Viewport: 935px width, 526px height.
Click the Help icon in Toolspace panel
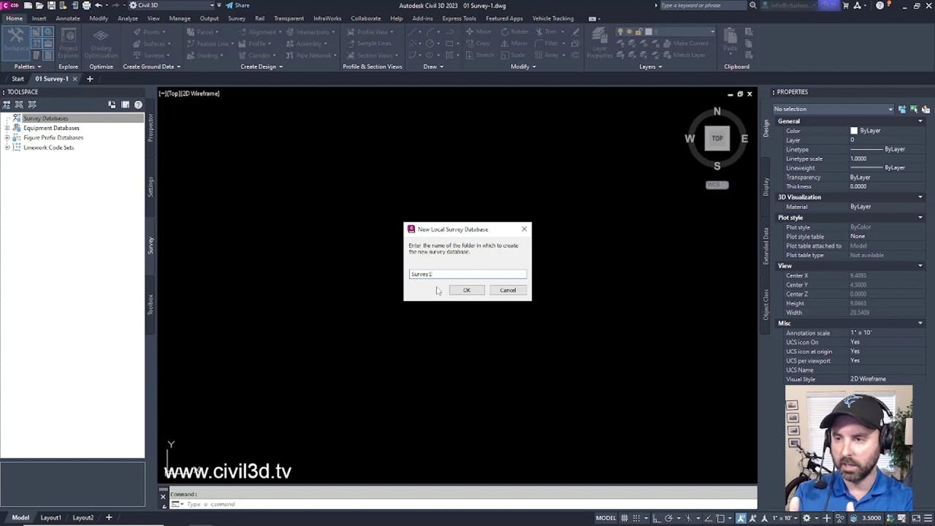point(137,104)
